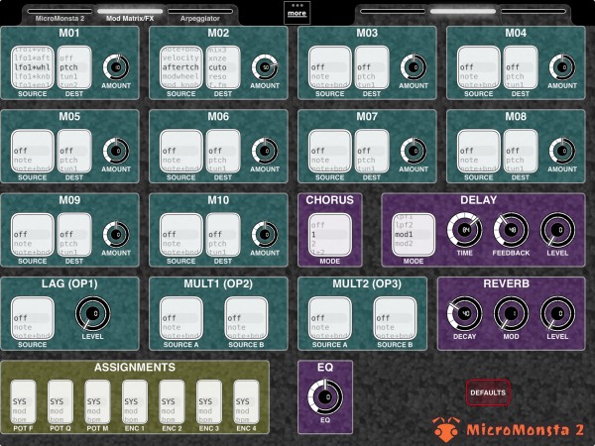Screen dimensions: 595x446
Task: Open the M04 DEST selector
Action: coord(521,67)
